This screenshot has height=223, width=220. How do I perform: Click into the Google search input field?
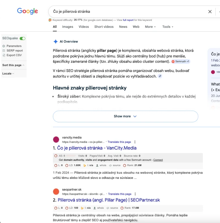pyautogui.click(x=128, y=12)
